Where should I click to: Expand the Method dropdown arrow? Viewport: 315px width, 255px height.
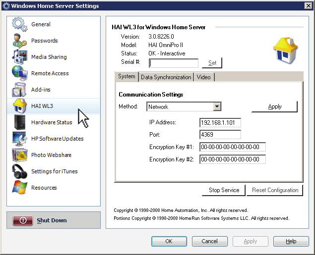click(x=217, y=106)
